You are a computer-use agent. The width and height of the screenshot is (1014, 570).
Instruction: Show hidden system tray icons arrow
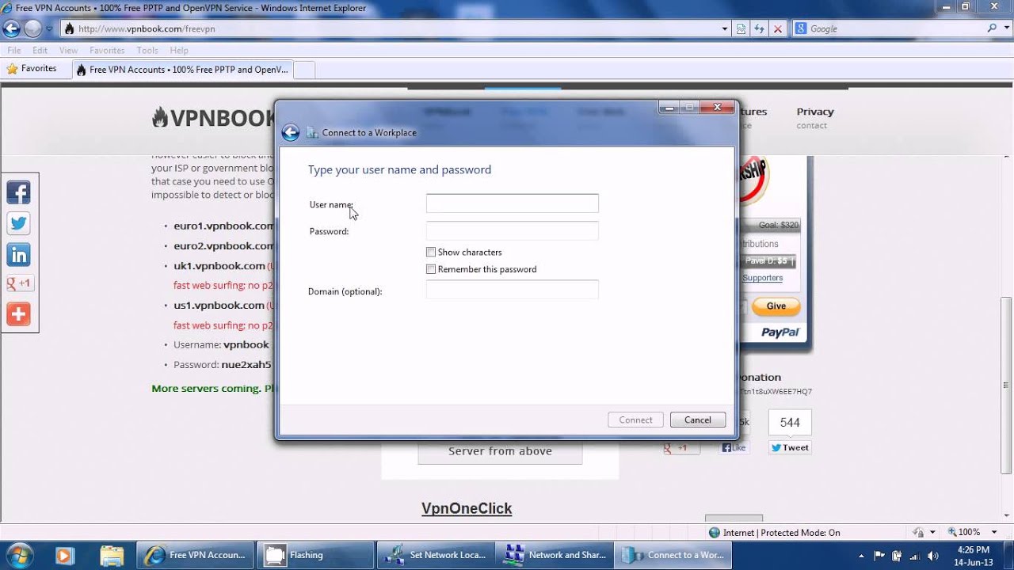click(861, 556)
